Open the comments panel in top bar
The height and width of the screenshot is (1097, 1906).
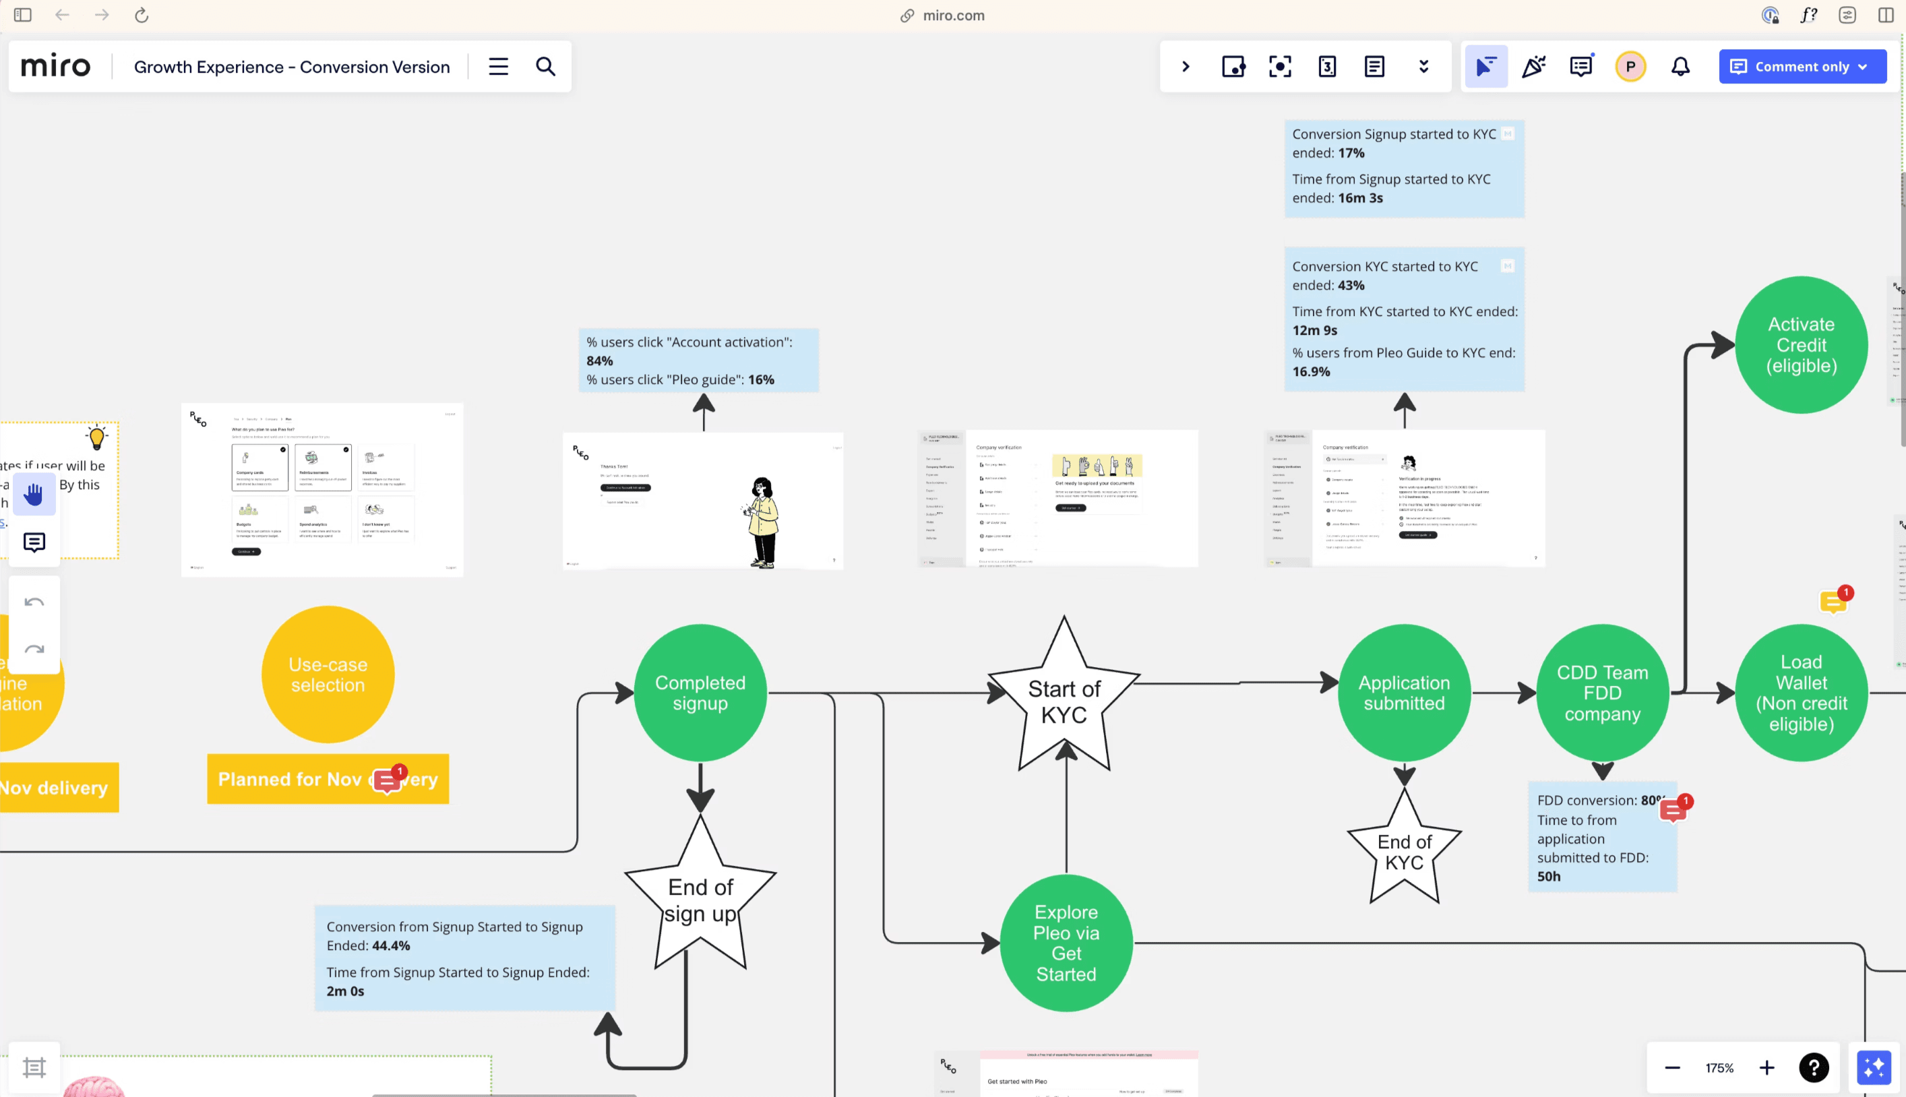coord(1581,66)
